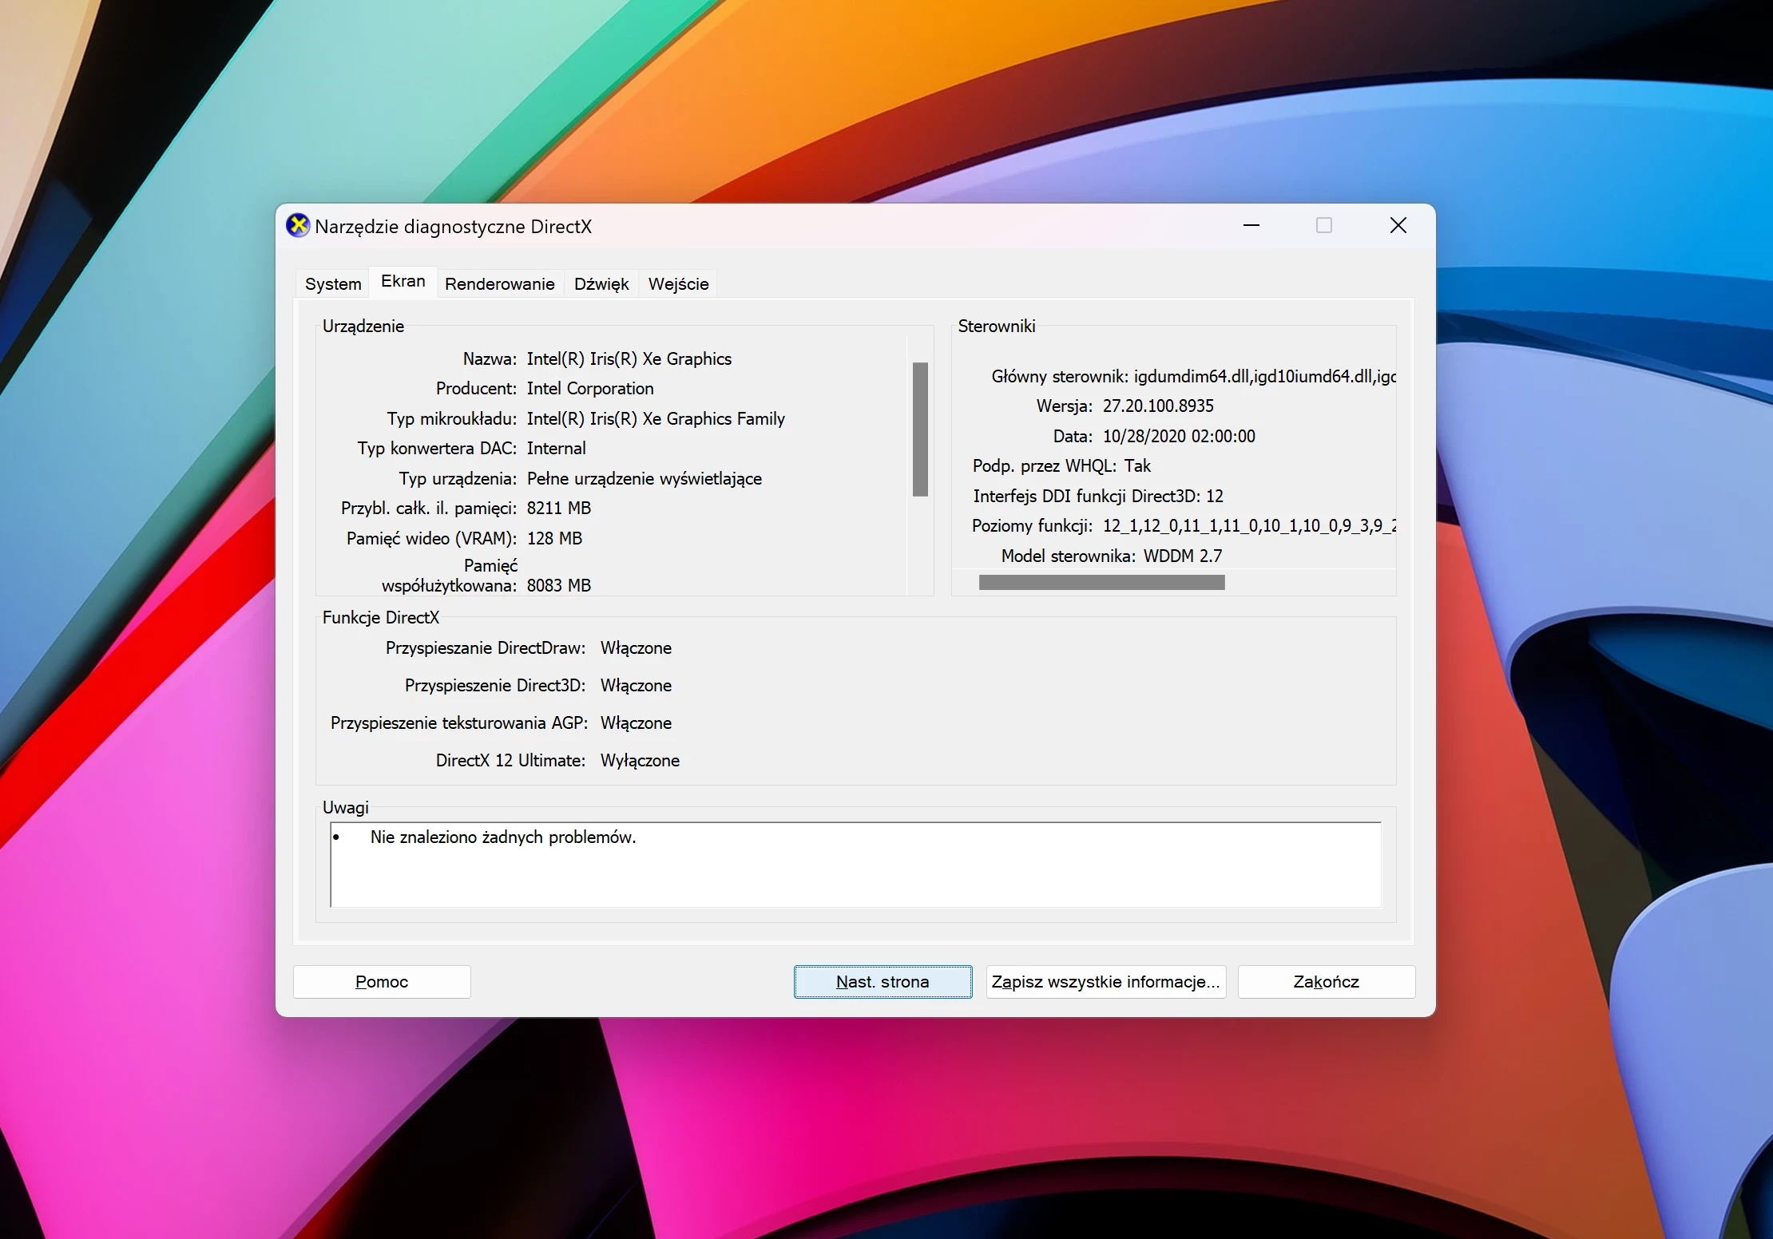The image size is (1773, 1239).
Task: Click the Nie znaleziono żadnych problemów note
Action: tap(503, 837)
